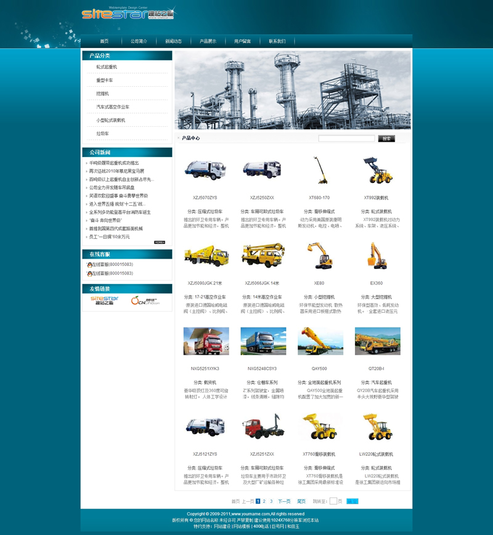The width and height of the screenshot is (493, 535).
Task: Open 联系我们 in the navigation bar
Action: click(x=277, y=41)
